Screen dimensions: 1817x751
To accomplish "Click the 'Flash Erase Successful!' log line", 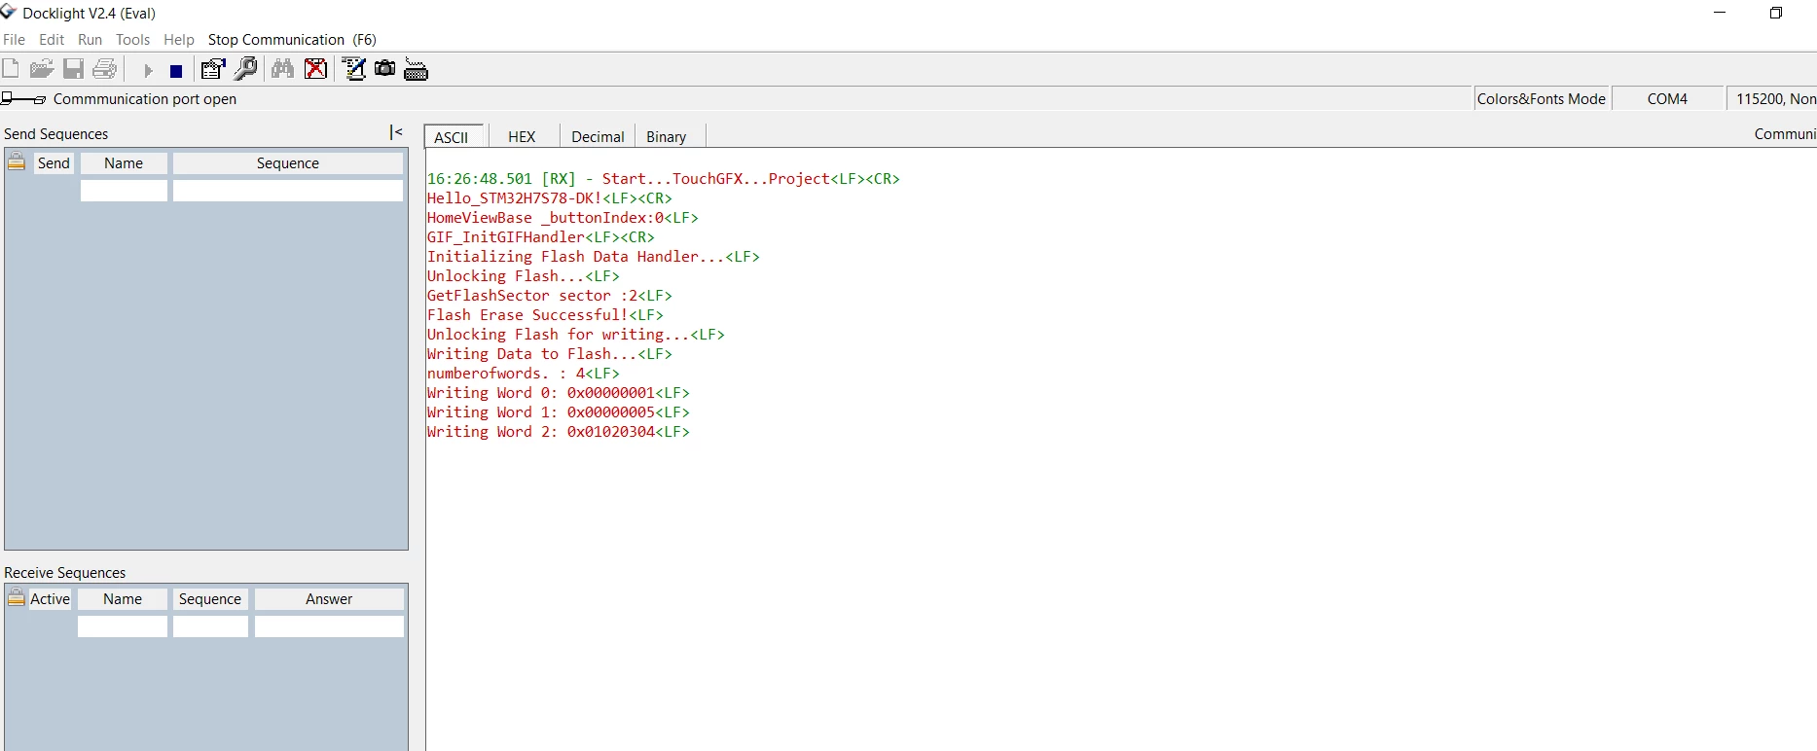I will pyautogui.click(x=545, y=315).
